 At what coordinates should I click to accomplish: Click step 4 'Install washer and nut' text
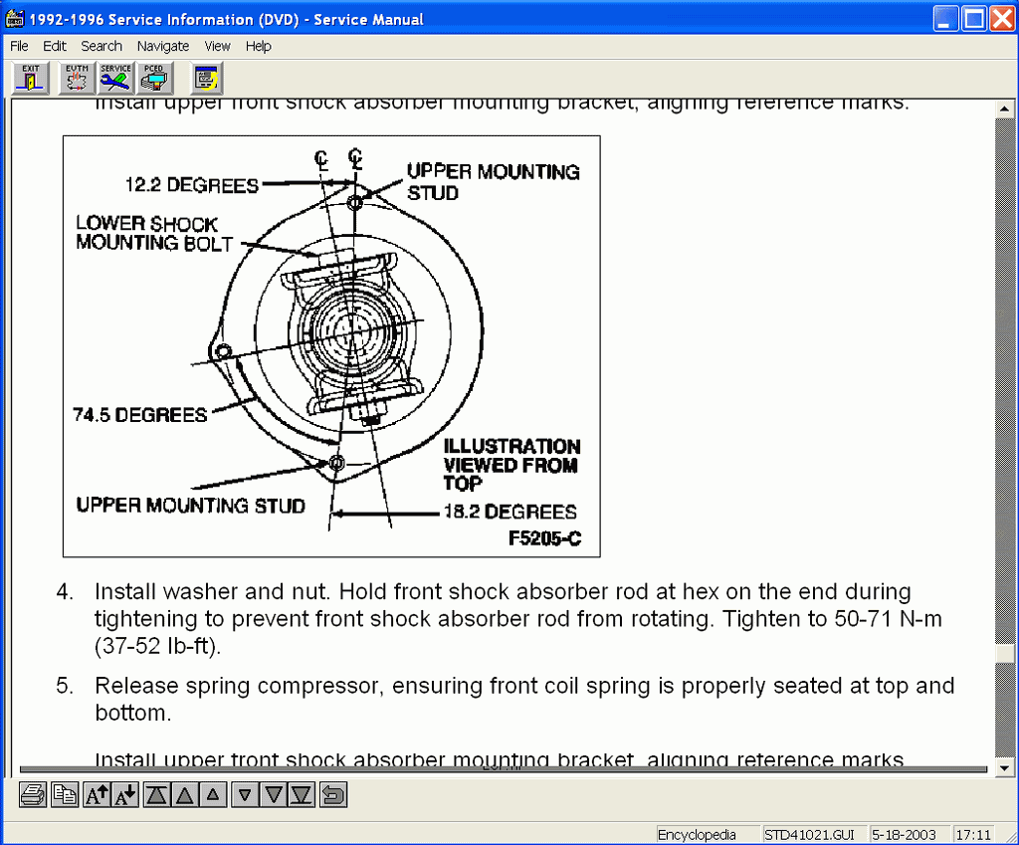pos(517,619)
